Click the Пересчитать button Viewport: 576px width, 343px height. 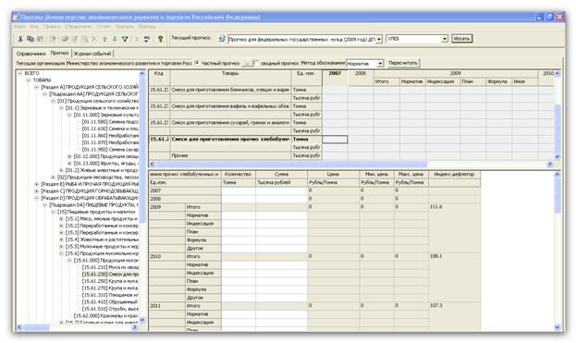pyautogui.click(x=402, y=63)
